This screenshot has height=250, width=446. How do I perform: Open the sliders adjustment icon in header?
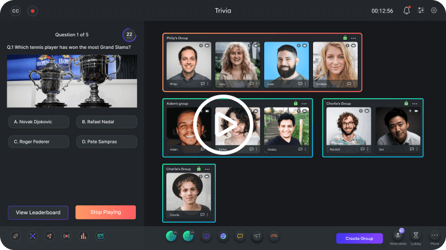click(421, 11)
